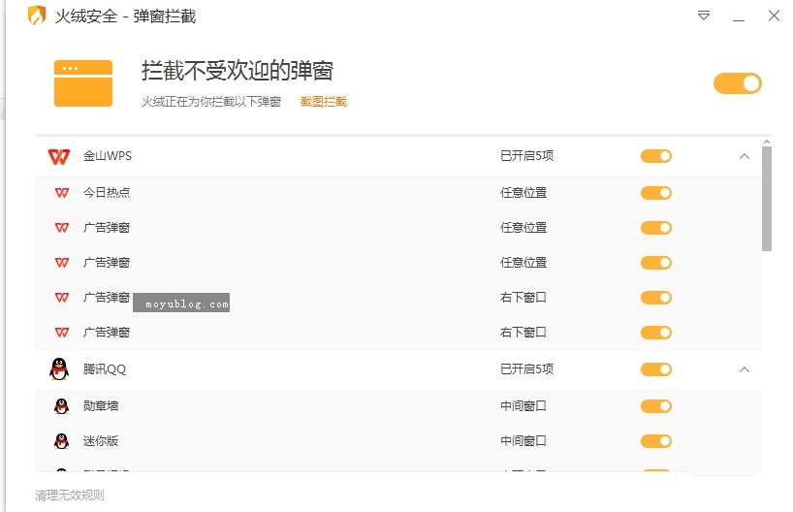
Task: Collapse the 金山WPS rule group
Action: pos(744,156)
